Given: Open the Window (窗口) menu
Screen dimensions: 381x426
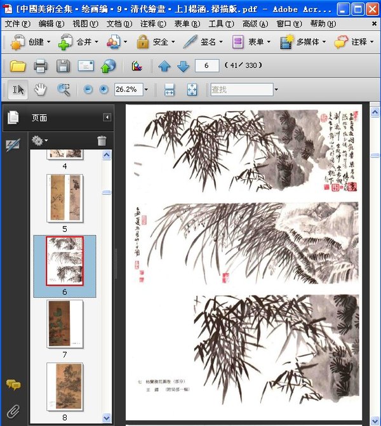Looking at the screenshot, I should [289, 24].
